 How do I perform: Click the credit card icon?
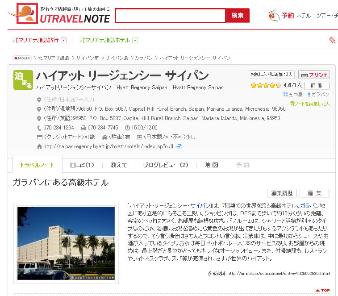39,137
